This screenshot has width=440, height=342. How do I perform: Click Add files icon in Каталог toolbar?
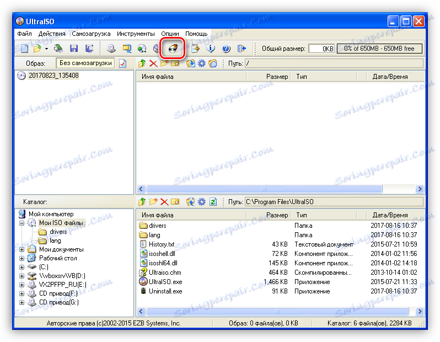pos(191,201)
